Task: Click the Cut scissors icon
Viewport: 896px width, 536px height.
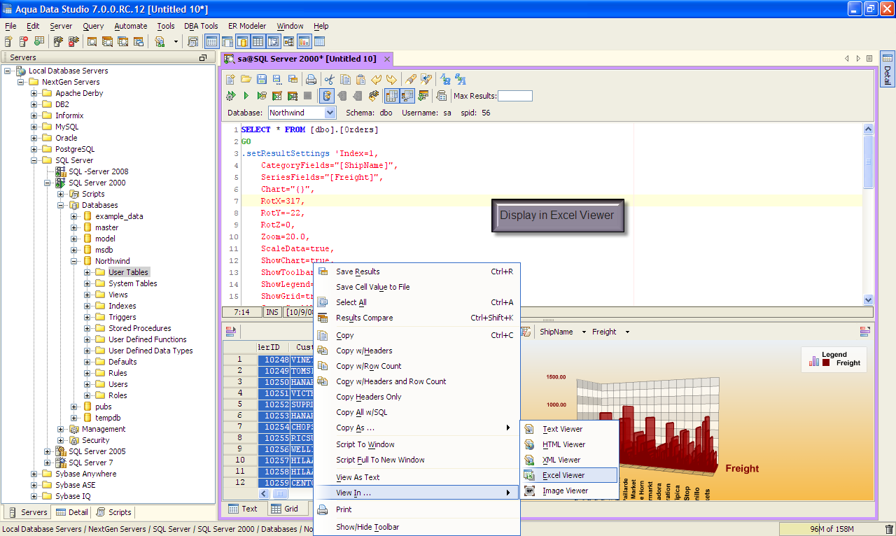Action: point(329,79)
